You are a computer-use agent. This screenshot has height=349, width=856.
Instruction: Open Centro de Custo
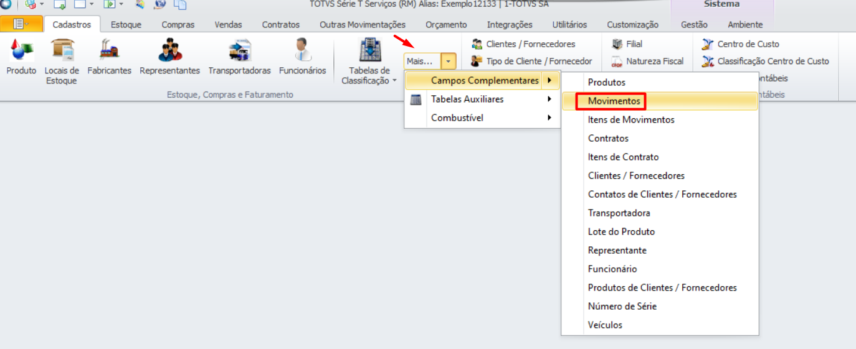[x=741, y=44]
